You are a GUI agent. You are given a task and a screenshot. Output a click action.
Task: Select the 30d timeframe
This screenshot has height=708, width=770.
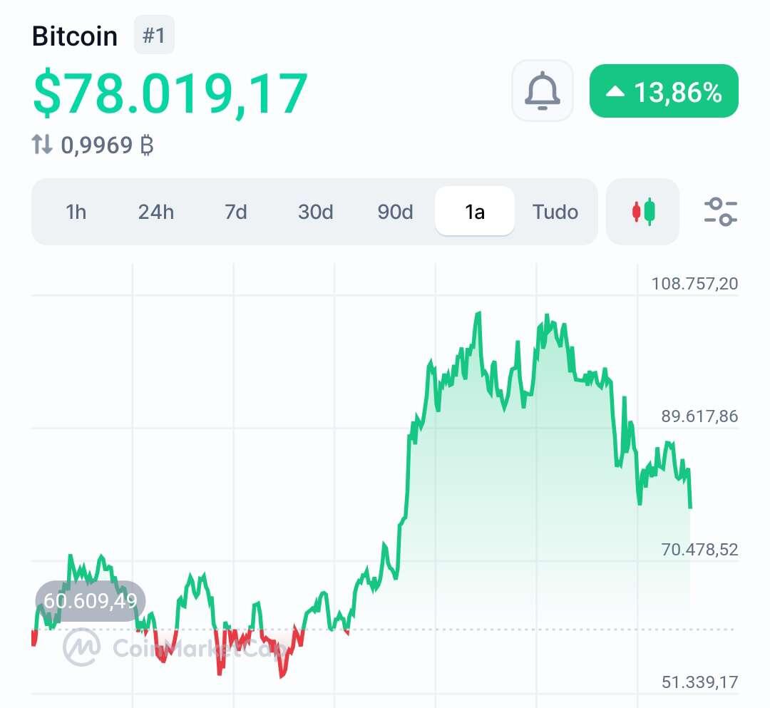(315, 212)
